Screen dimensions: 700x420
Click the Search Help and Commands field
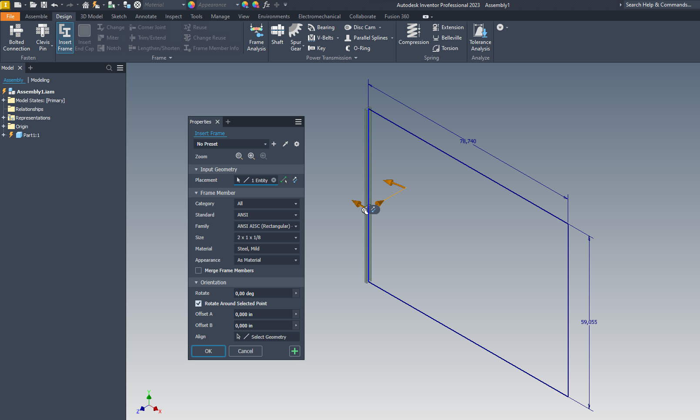click(660, 5)
